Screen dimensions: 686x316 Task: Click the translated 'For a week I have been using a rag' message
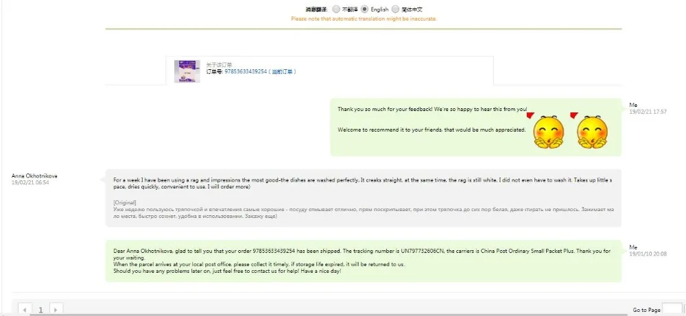tap(362, 184)
